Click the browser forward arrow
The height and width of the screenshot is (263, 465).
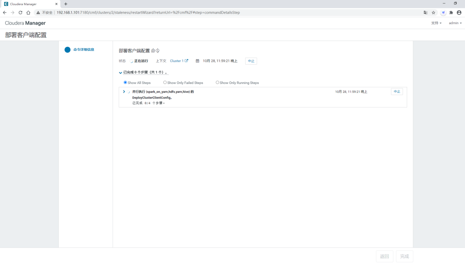[x=12, y=12]
